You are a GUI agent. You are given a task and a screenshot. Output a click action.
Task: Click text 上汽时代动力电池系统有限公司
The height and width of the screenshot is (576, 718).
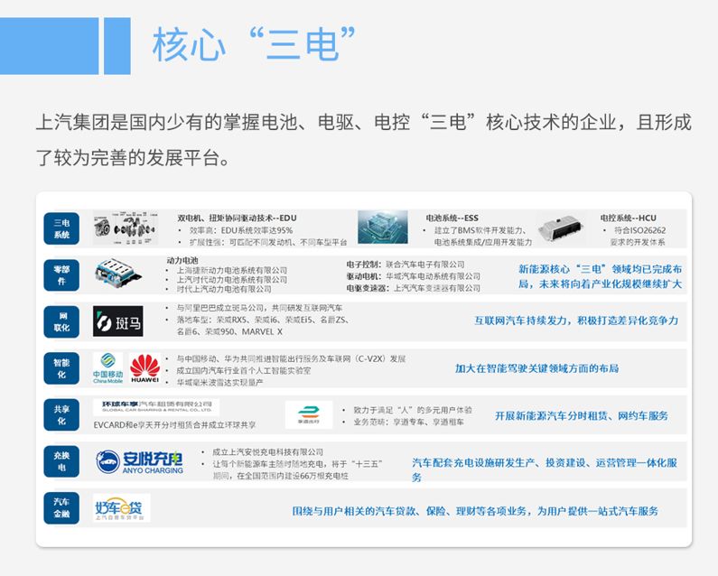point(232,280)
